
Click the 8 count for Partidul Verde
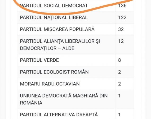pyautogui.click(x=119, y=60)
